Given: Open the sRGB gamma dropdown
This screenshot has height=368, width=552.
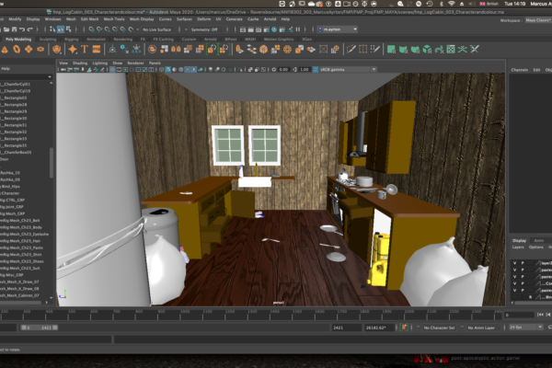Looking at the screenshot, I should tap(348, 70).
